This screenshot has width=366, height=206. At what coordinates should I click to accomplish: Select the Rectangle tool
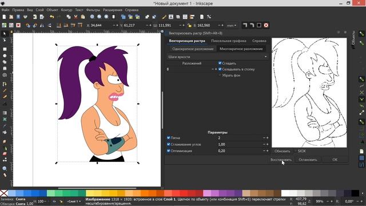(x=5, y=49)
